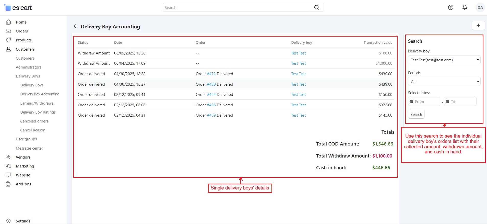Open the Delivery boy dropdown
Viewport: 487px width, 224px height.
(444, 60)
